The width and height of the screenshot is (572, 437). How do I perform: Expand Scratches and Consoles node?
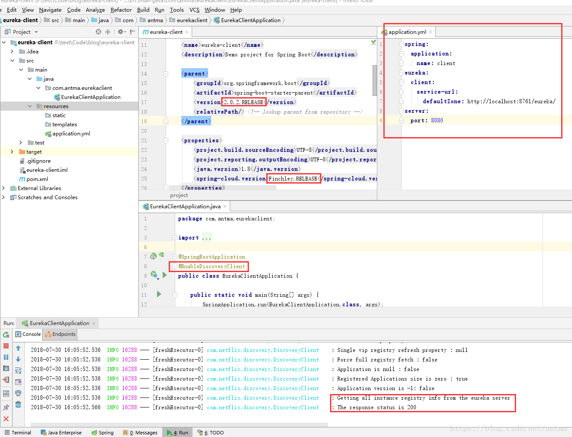click(4, 197)
